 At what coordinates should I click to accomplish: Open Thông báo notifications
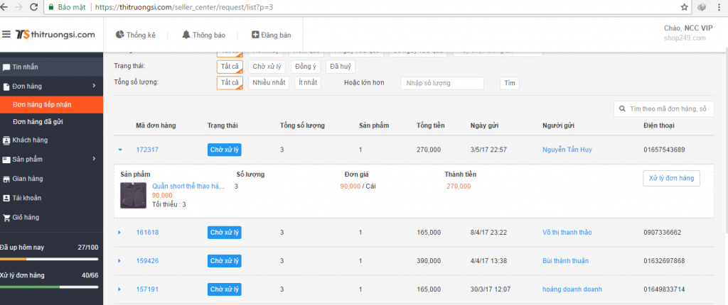[203, 35]
